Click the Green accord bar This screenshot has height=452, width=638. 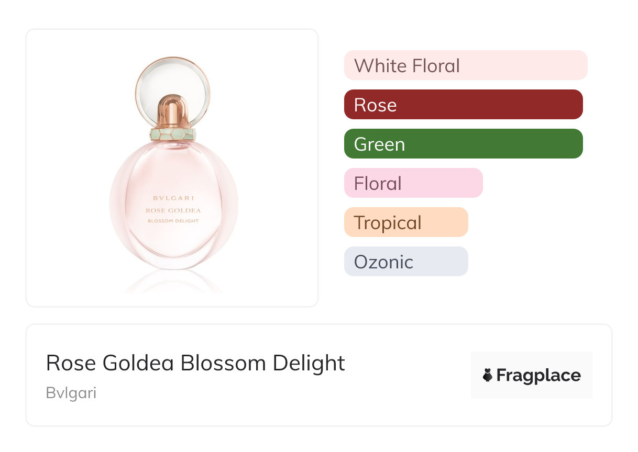click(x=463, y=144)
